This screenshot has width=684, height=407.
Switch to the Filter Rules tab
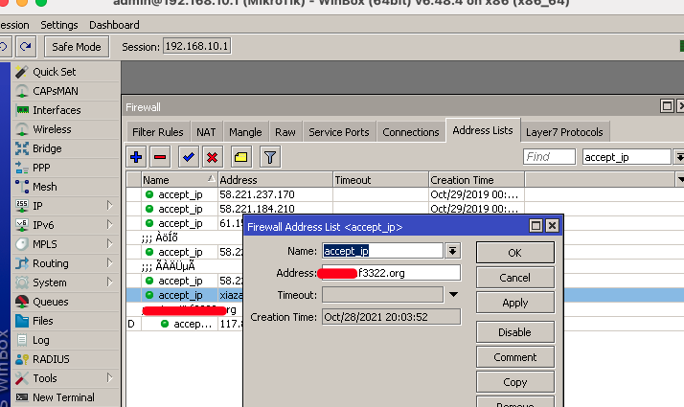[x=158, y=132]
